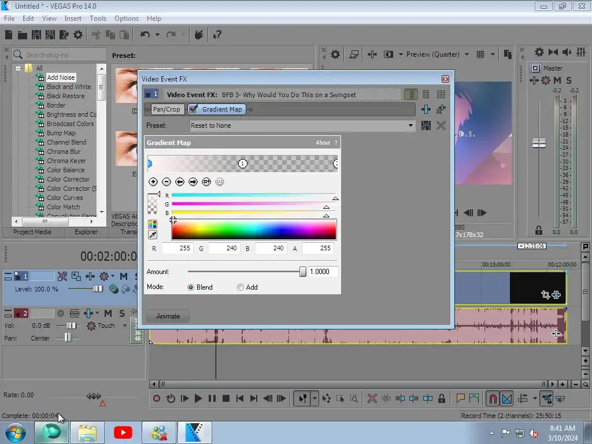Select the Chroma Keyer plug-in
The width and height of the screenshot is (592, 444).
coord(66,161)
